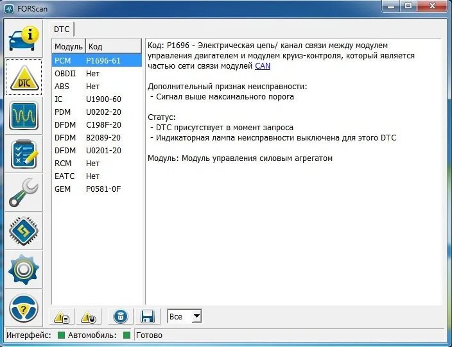The image size is (452, 347).
Task: Click the DTC self-test power button
Action: 89,317
